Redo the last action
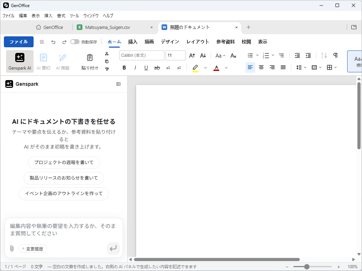The height and width of the screenshot is (271, 362). coord(64,42)
